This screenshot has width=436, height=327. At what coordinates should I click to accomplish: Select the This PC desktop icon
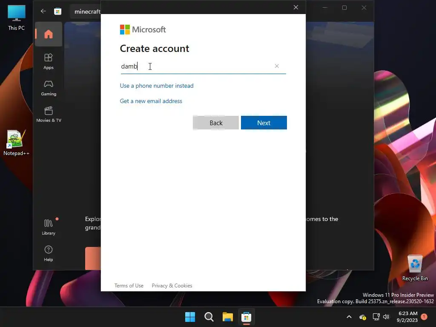(x=17, y=17)
